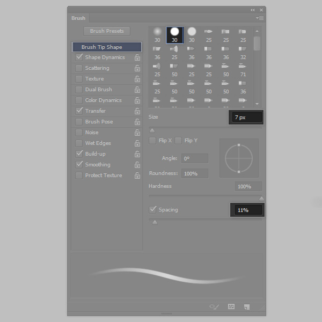Open the Brush panel flyout menu

pyautogui.click(x=260, y=18)
